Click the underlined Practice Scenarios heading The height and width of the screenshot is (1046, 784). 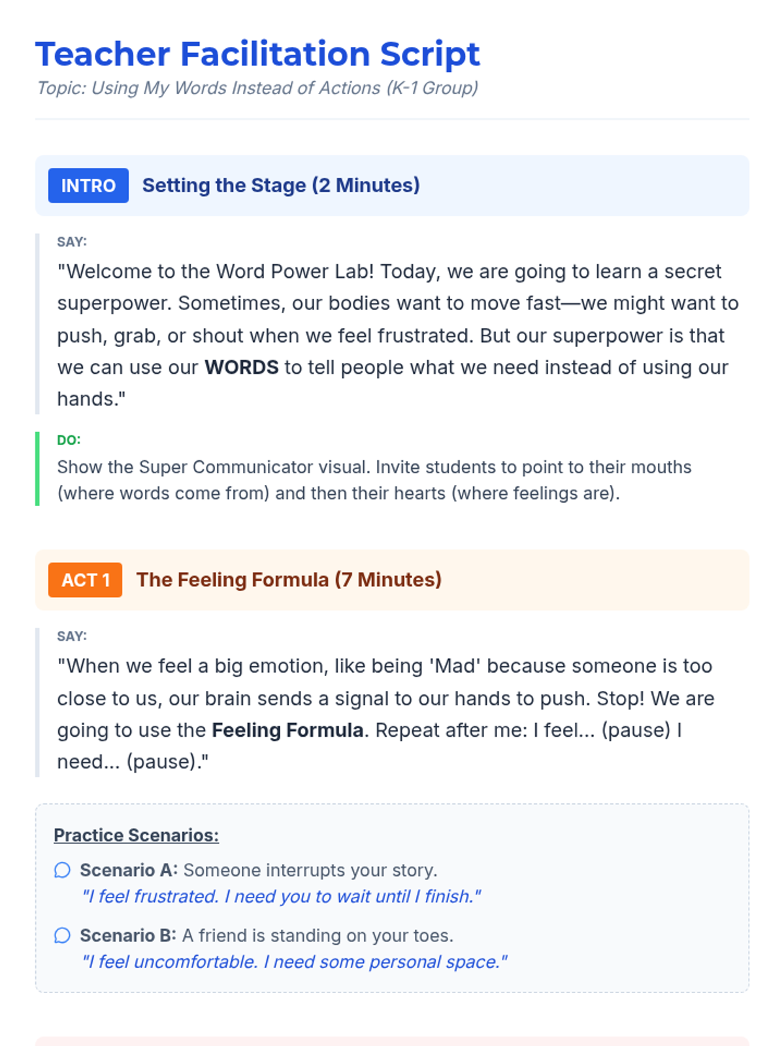(x=136, y=835)
